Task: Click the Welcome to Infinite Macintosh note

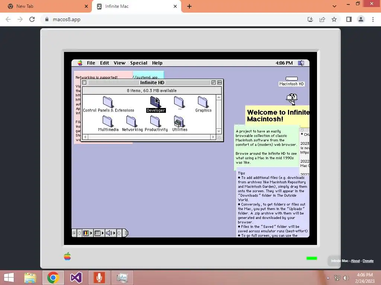Action: [278, 116]
